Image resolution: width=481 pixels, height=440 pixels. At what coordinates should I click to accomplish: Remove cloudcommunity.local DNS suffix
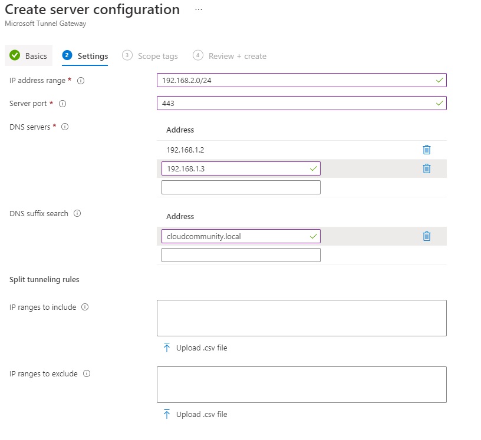tap(427, 236)
